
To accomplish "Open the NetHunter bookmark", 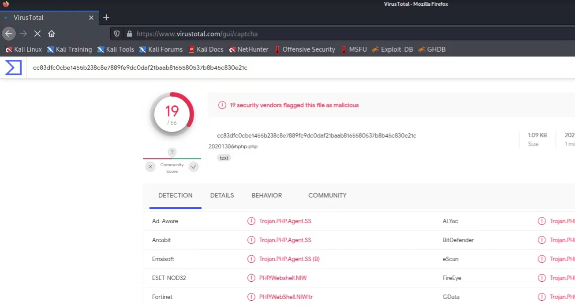I will [x=249, y=49].
